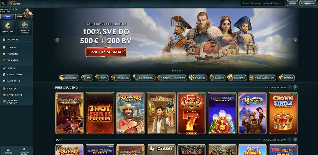Open the Sportski section in the sidebar

coord(17,89)
